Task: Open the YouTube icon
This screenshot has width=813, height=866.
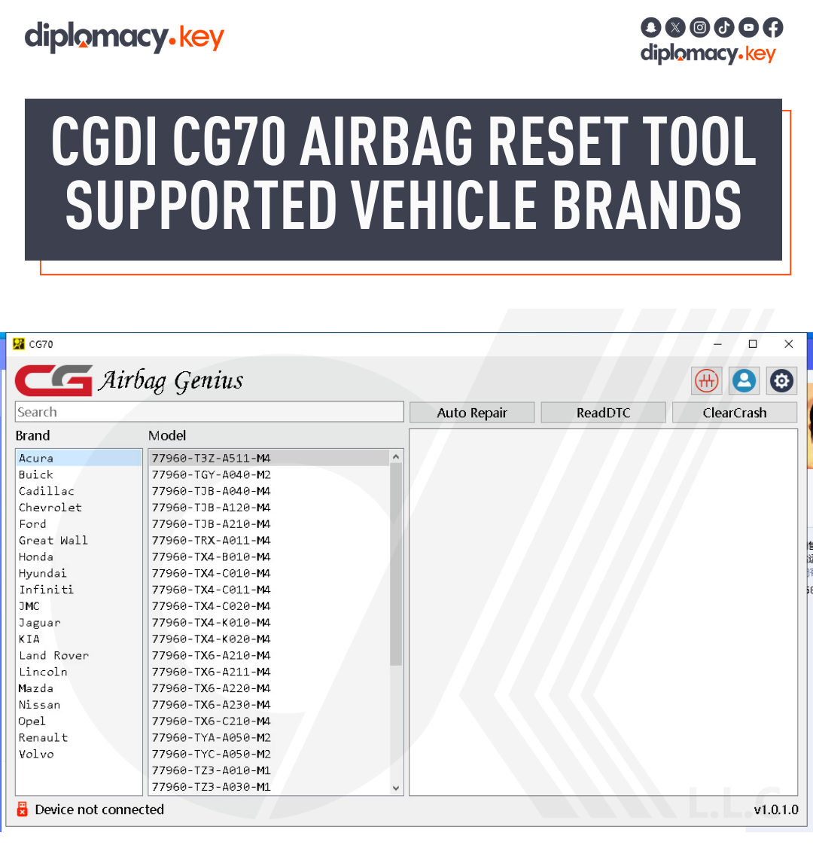Action: (x=748, y=27)
